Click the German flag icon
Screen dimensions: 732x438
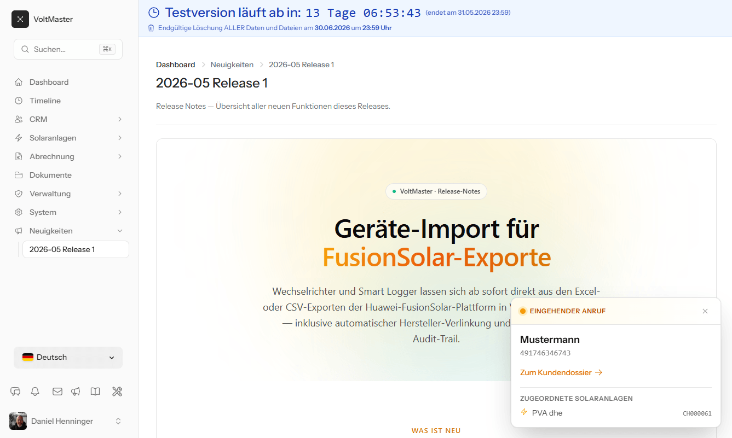[28, 357]
